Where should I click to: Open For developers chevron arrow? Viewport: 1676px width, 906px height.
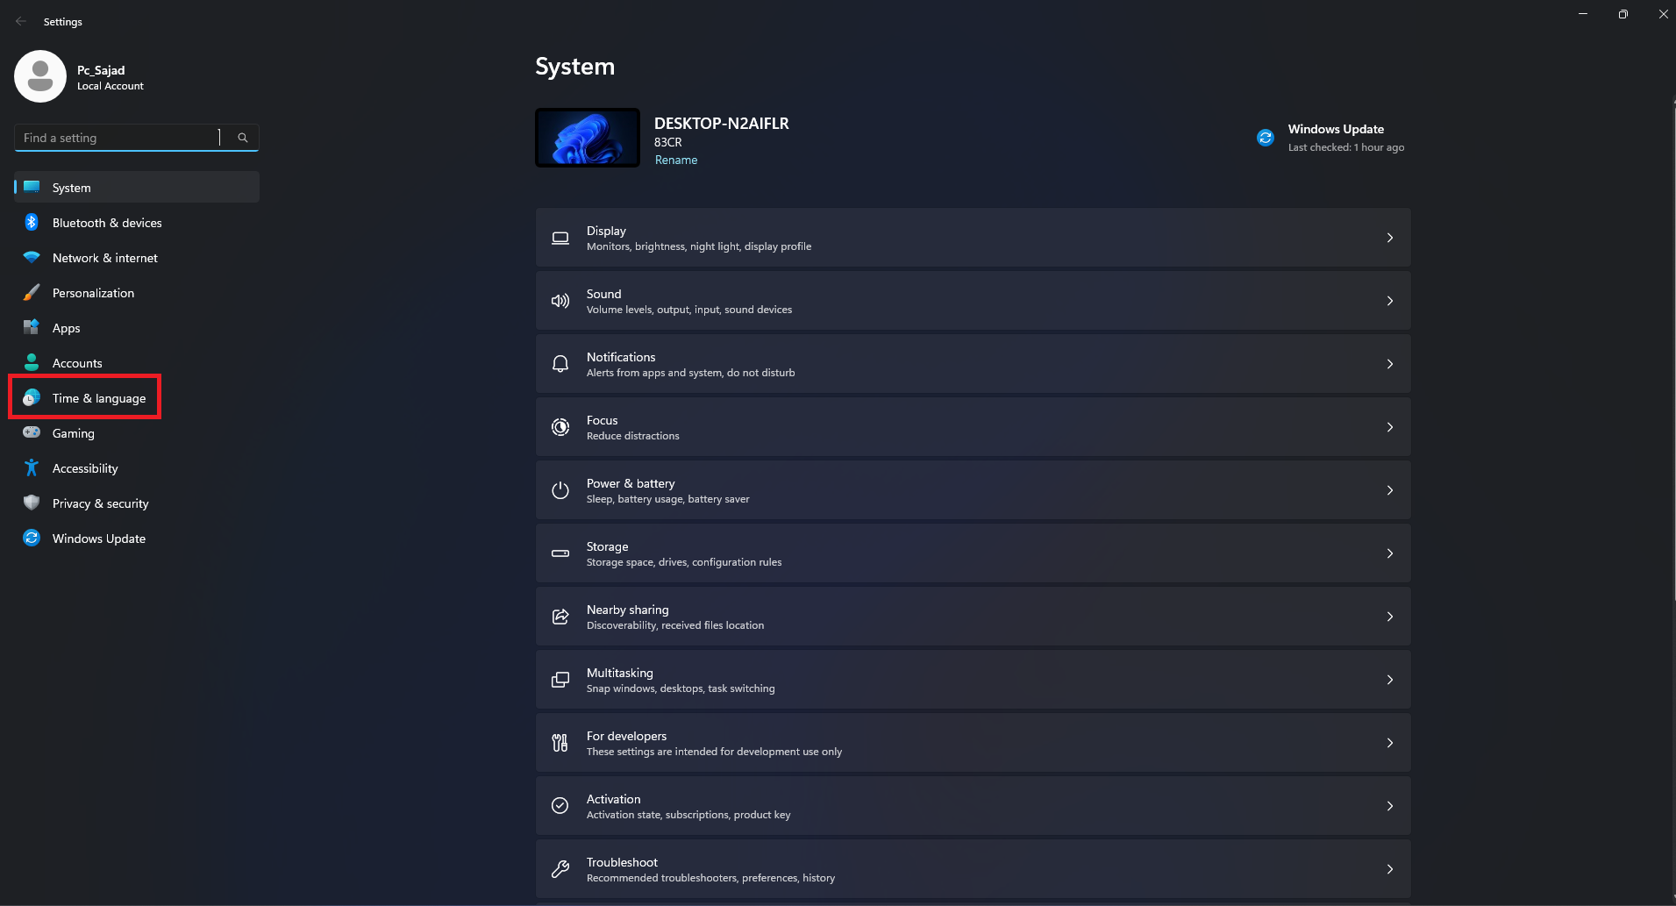tap(1390, 743)
